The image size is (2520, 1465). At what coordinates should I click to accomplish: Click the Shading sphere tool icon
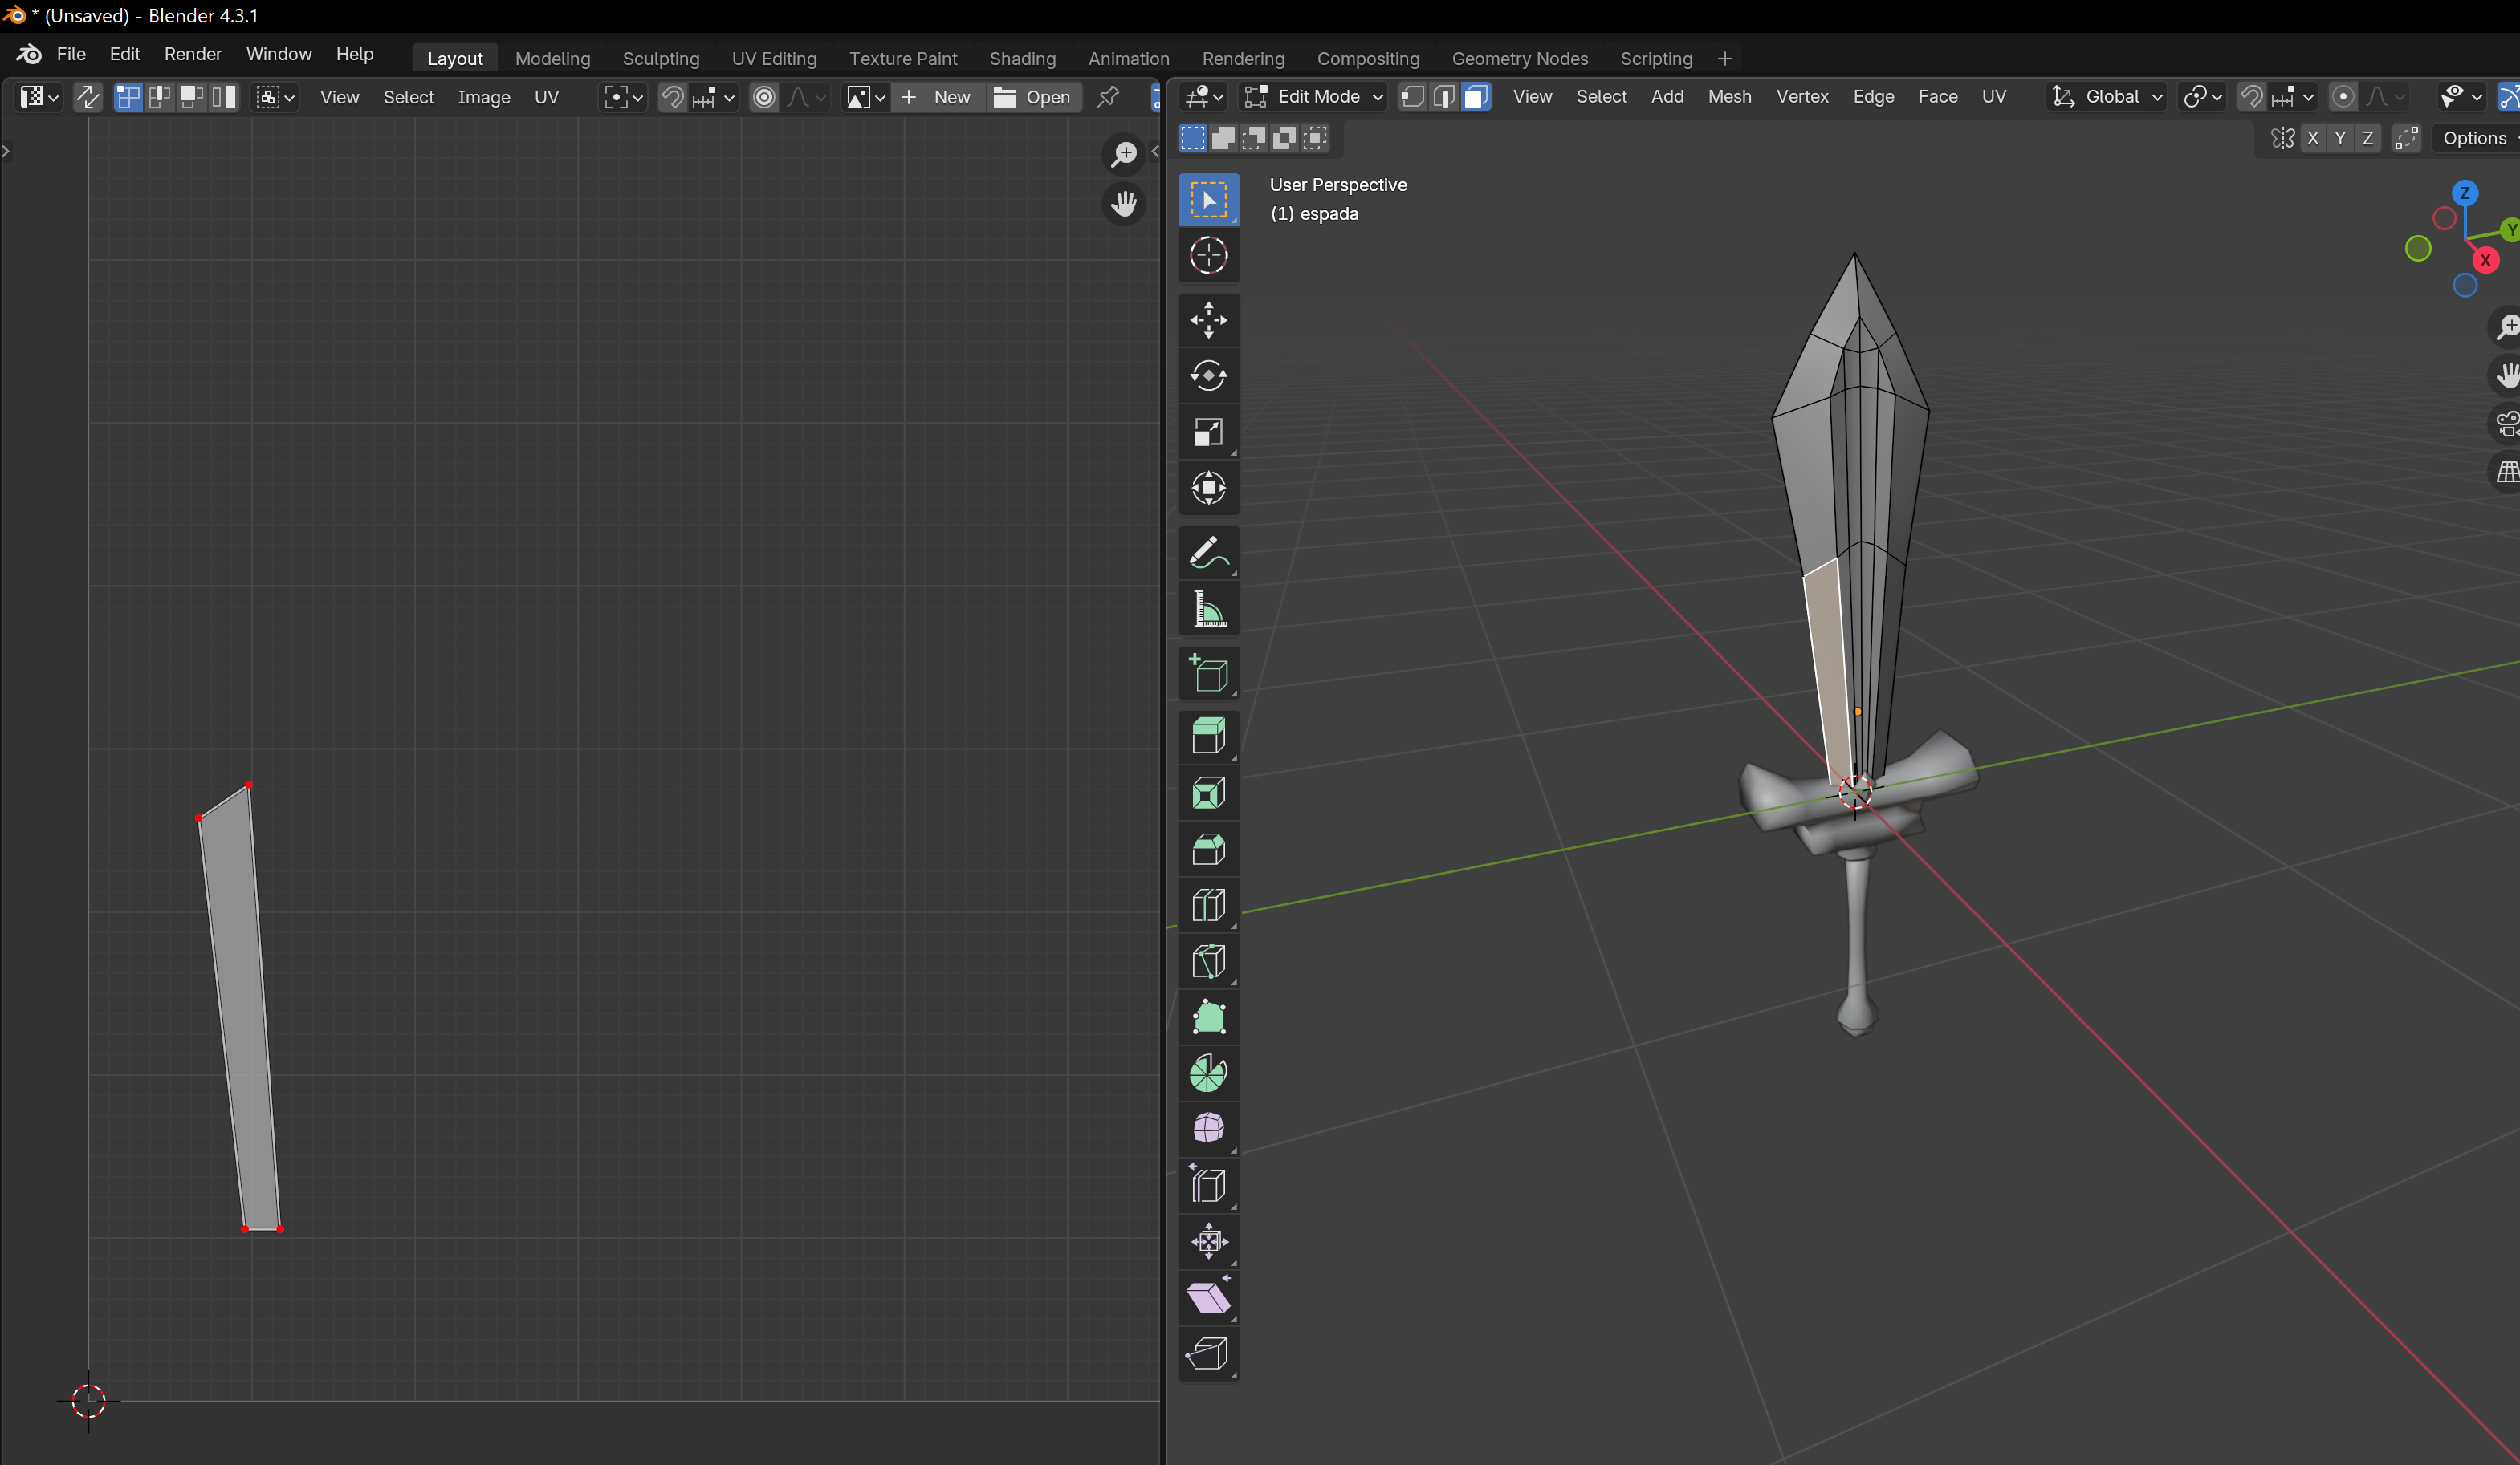pos(1207,1130)
